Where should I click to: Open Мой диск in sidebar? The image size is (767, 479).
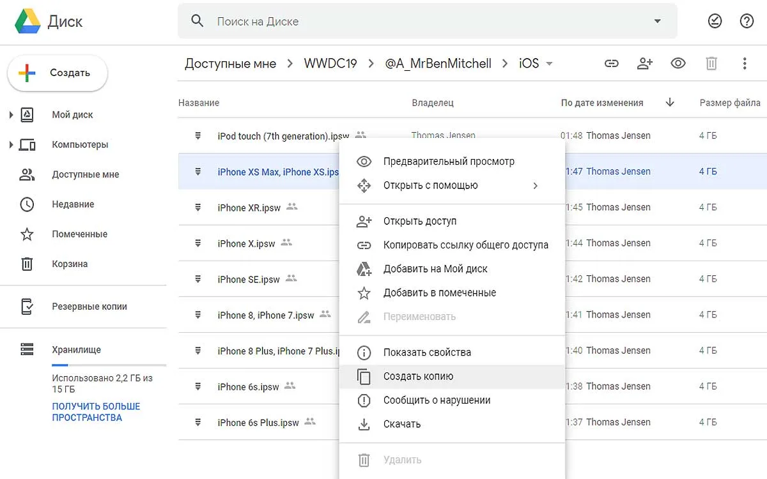[72, 115]
